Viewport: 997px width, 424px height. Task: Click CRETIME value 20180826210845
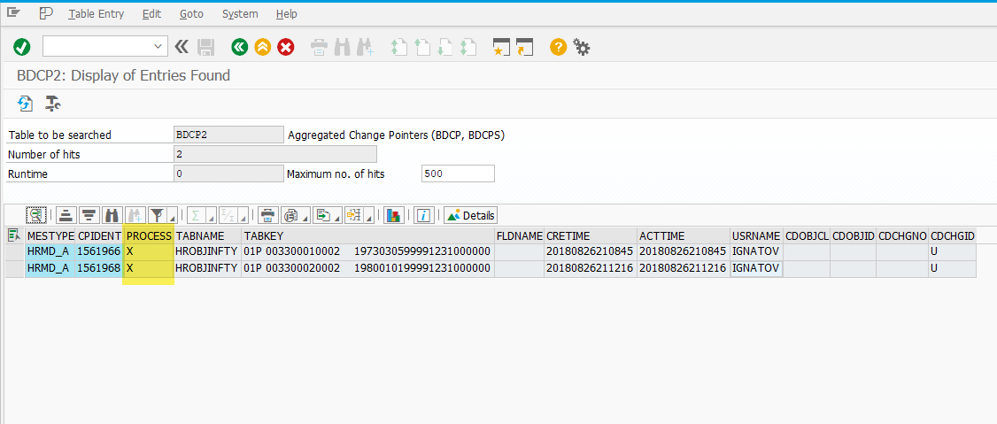(x=591, y=251)
